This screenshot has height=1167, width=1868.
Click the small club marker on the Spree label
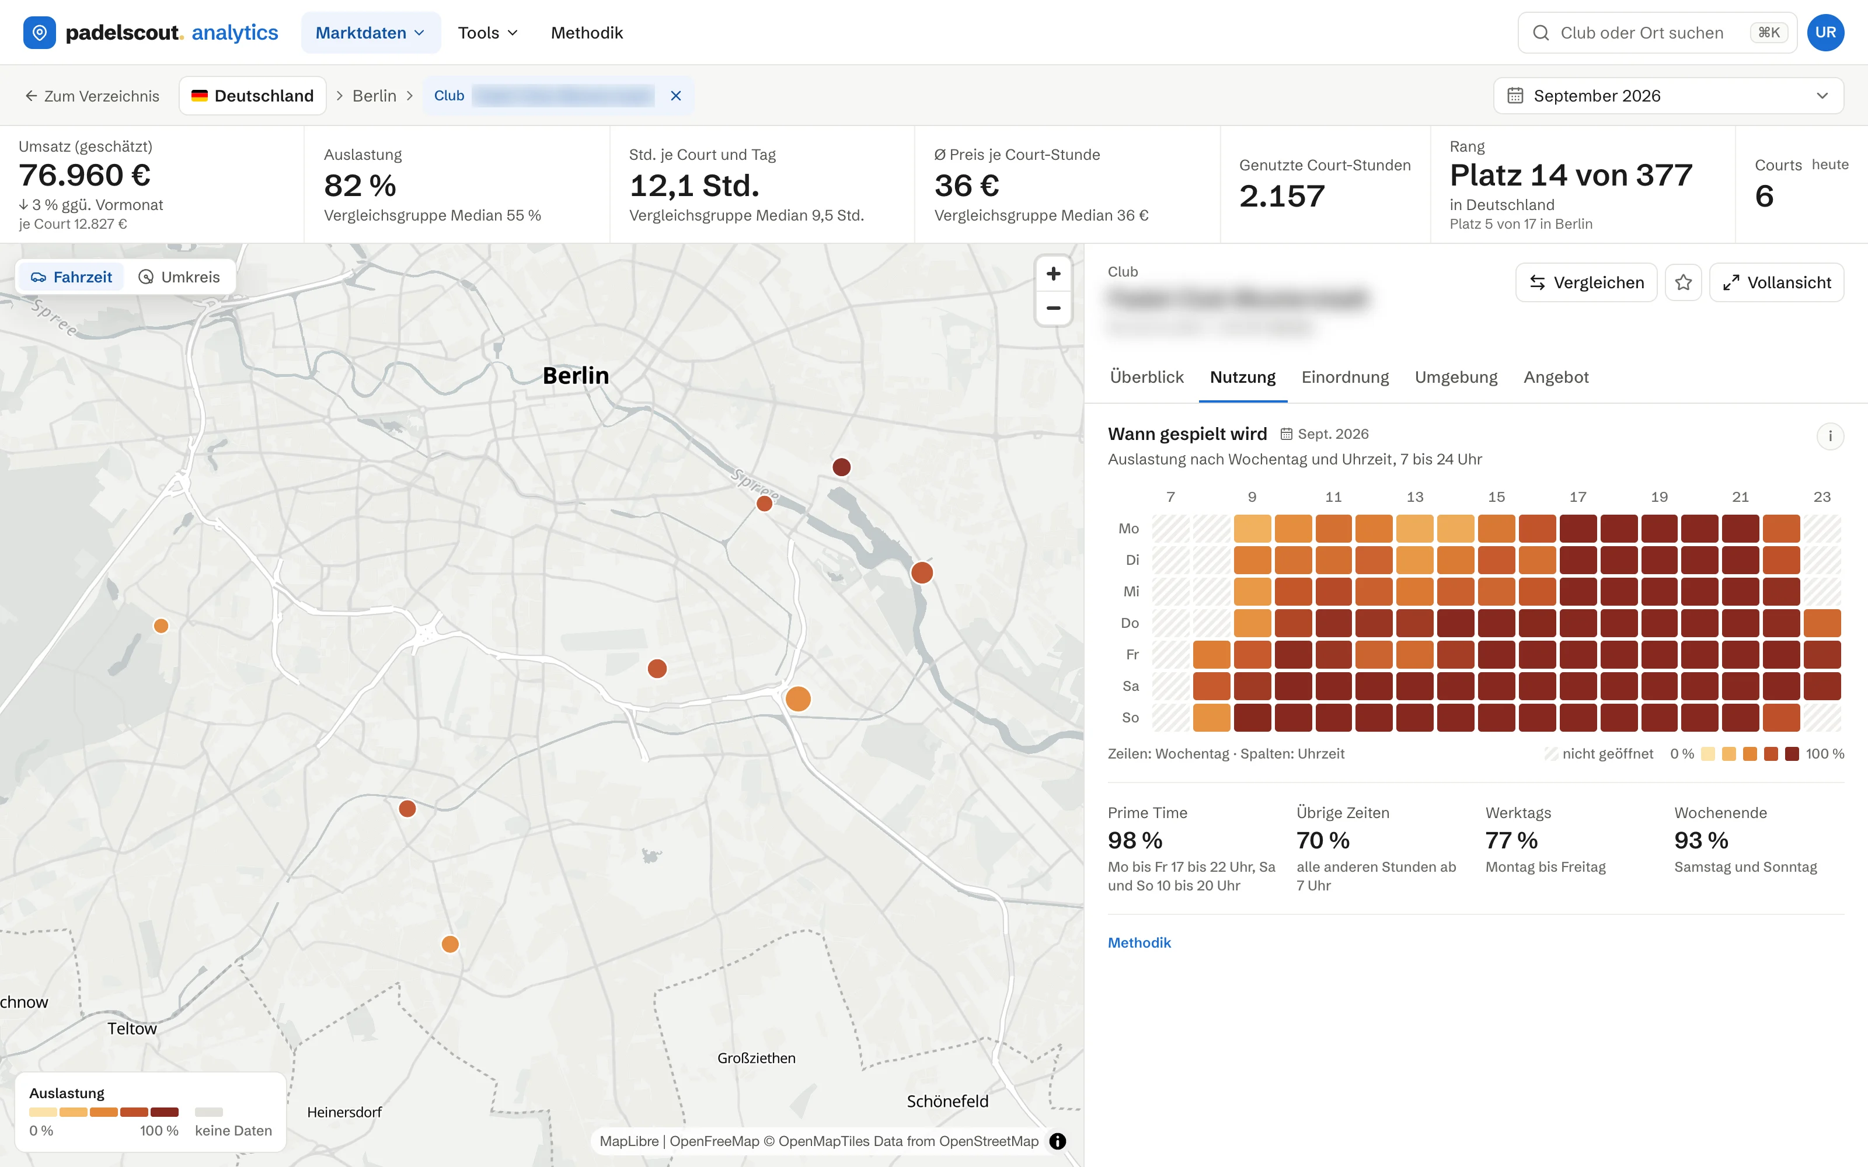[764, 504]
